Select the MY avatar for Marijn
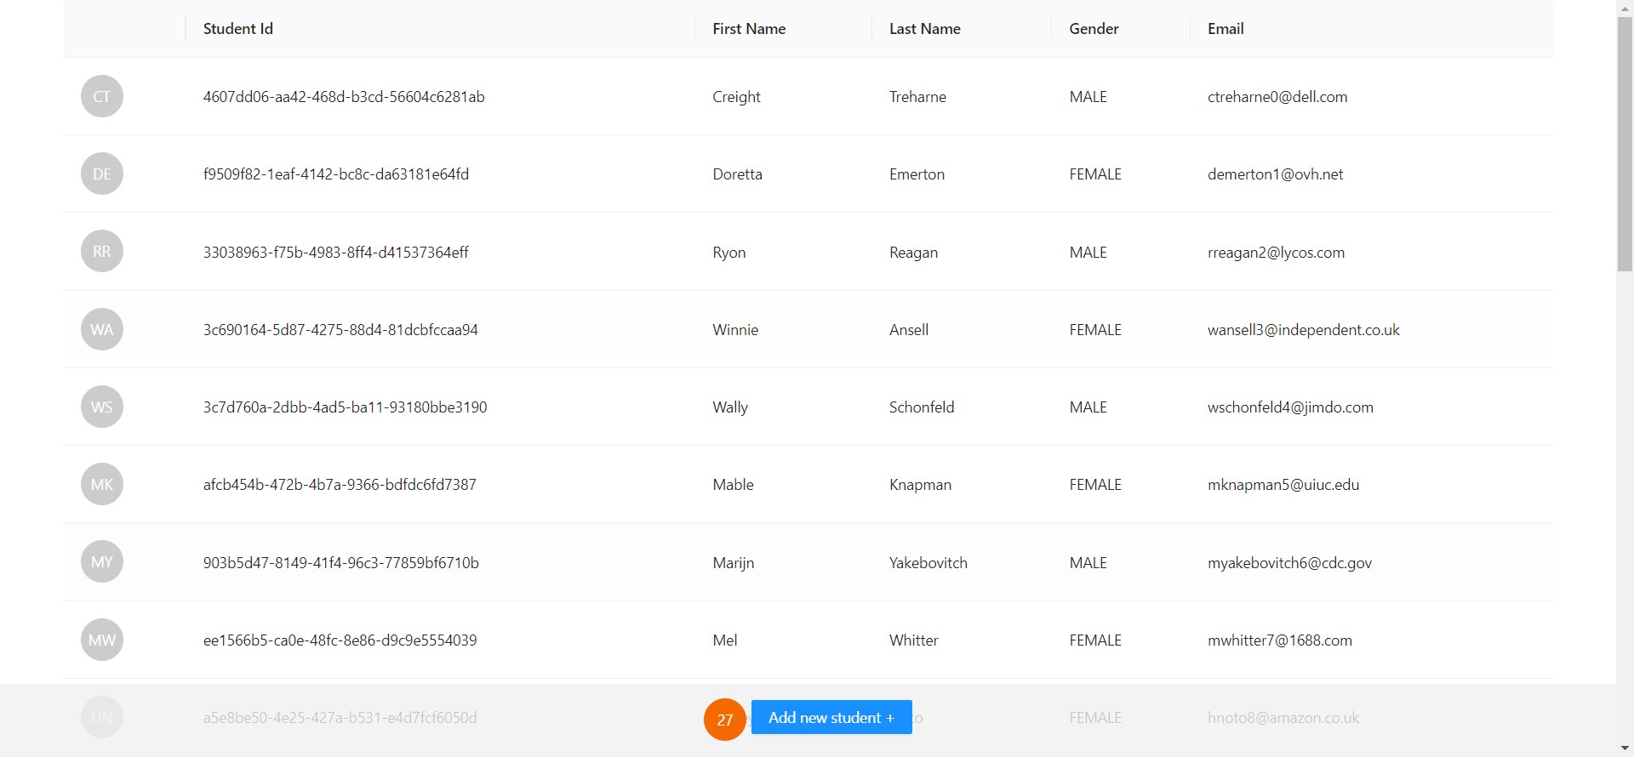This screenshot has width=1634, height=757. (x=102, y=562)
